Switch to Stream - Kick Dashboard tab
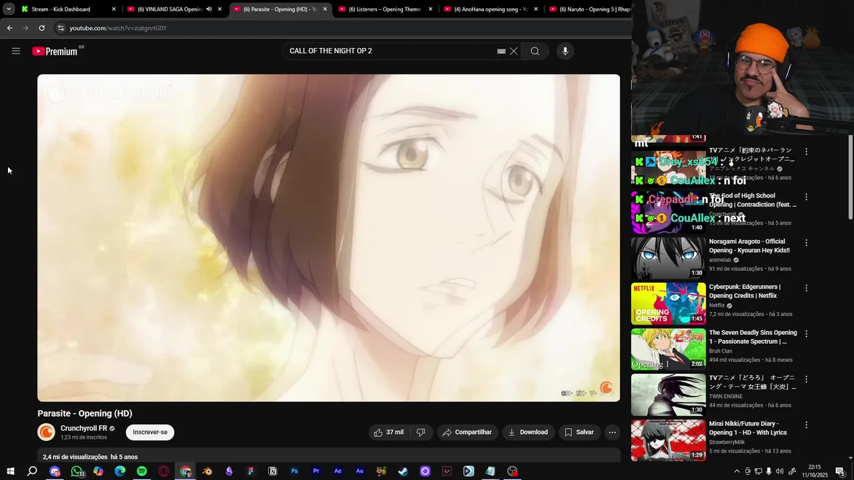This screenshot has height=480, width=854. 69,9
